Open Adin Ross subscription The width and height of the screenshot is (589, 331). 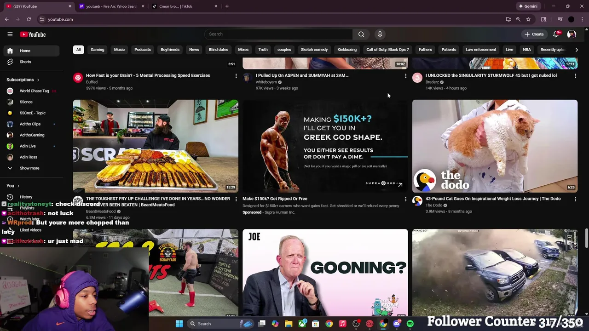(x=31, y=157)
